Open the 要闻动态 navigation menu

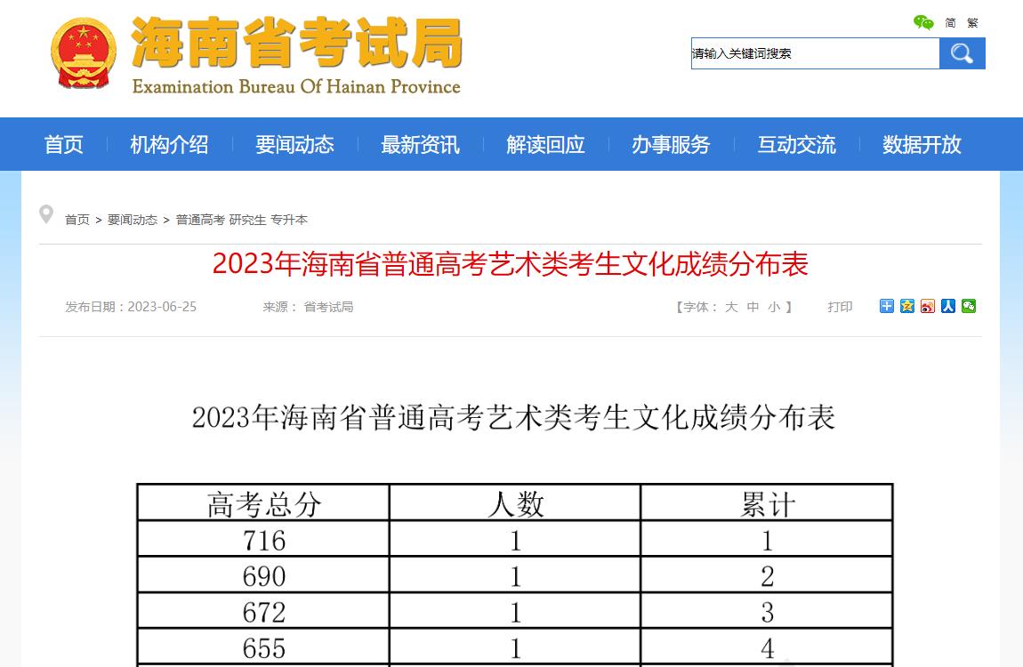295,144
